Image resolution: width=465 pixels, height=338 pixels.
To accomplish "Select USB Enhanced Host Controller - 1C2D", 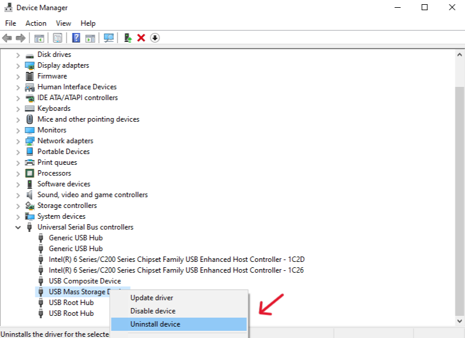I will [x=177, y=259].
